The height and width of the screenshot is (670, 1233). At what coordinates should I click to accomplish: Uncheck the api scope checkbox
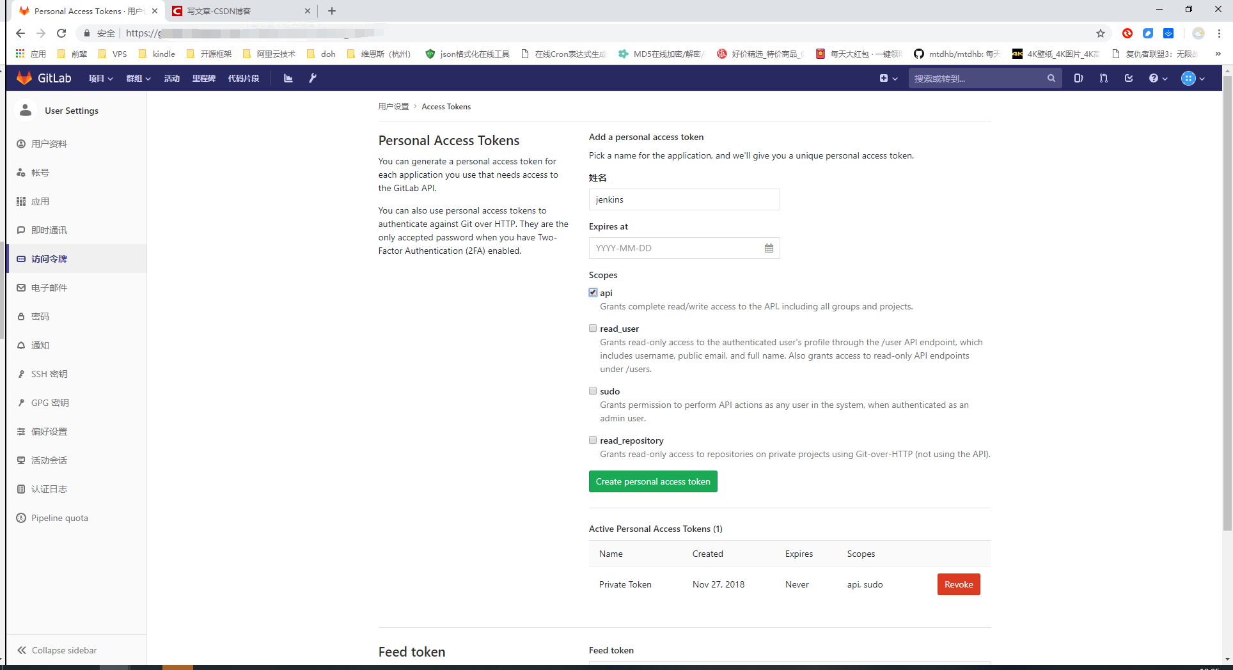593,292
